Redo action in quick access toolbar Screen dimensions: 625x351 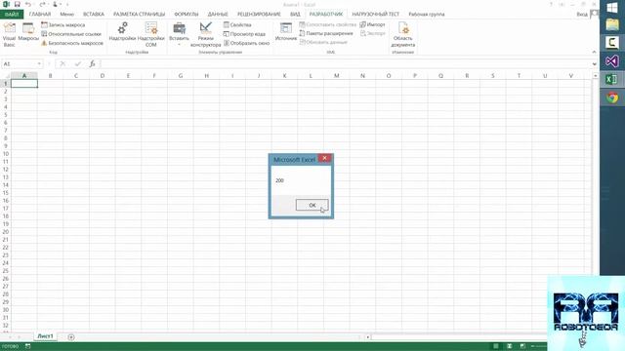pyautogui.click(x=42, y=4)
